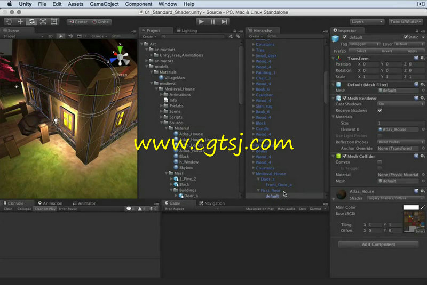Open Cast Shadows dropdown

point(401,104)
